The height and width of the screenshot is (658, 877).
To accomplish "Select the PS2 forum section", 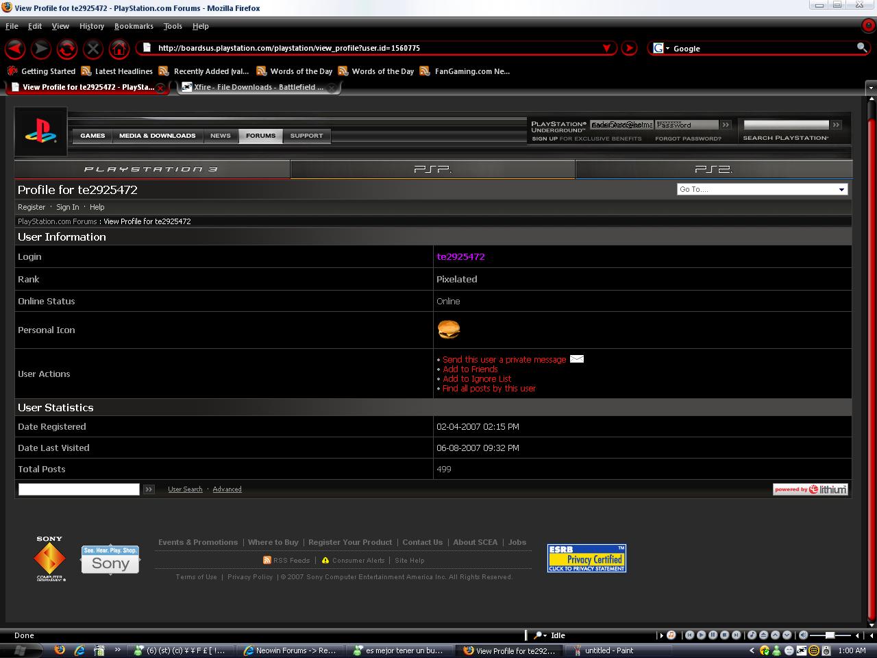I will tap(714, 169).
